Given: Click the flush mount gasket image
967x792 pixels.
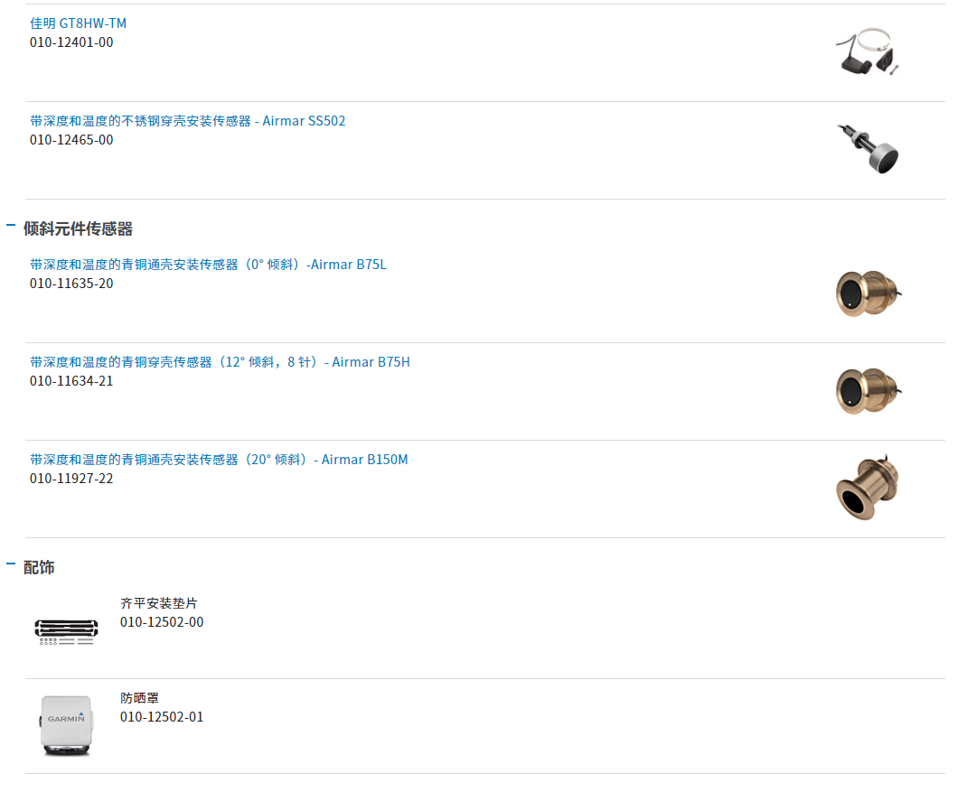Looking at the screenshot, I should pyautogui.click(x=66, y=632).
